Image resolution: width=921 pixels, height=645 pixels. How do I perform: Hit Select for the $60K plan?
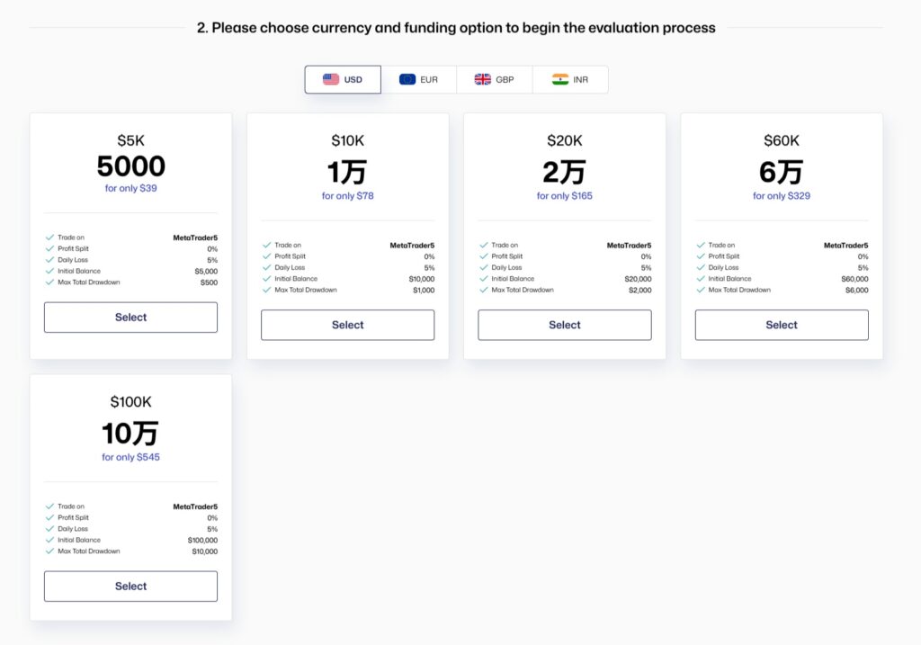(782, 325)
